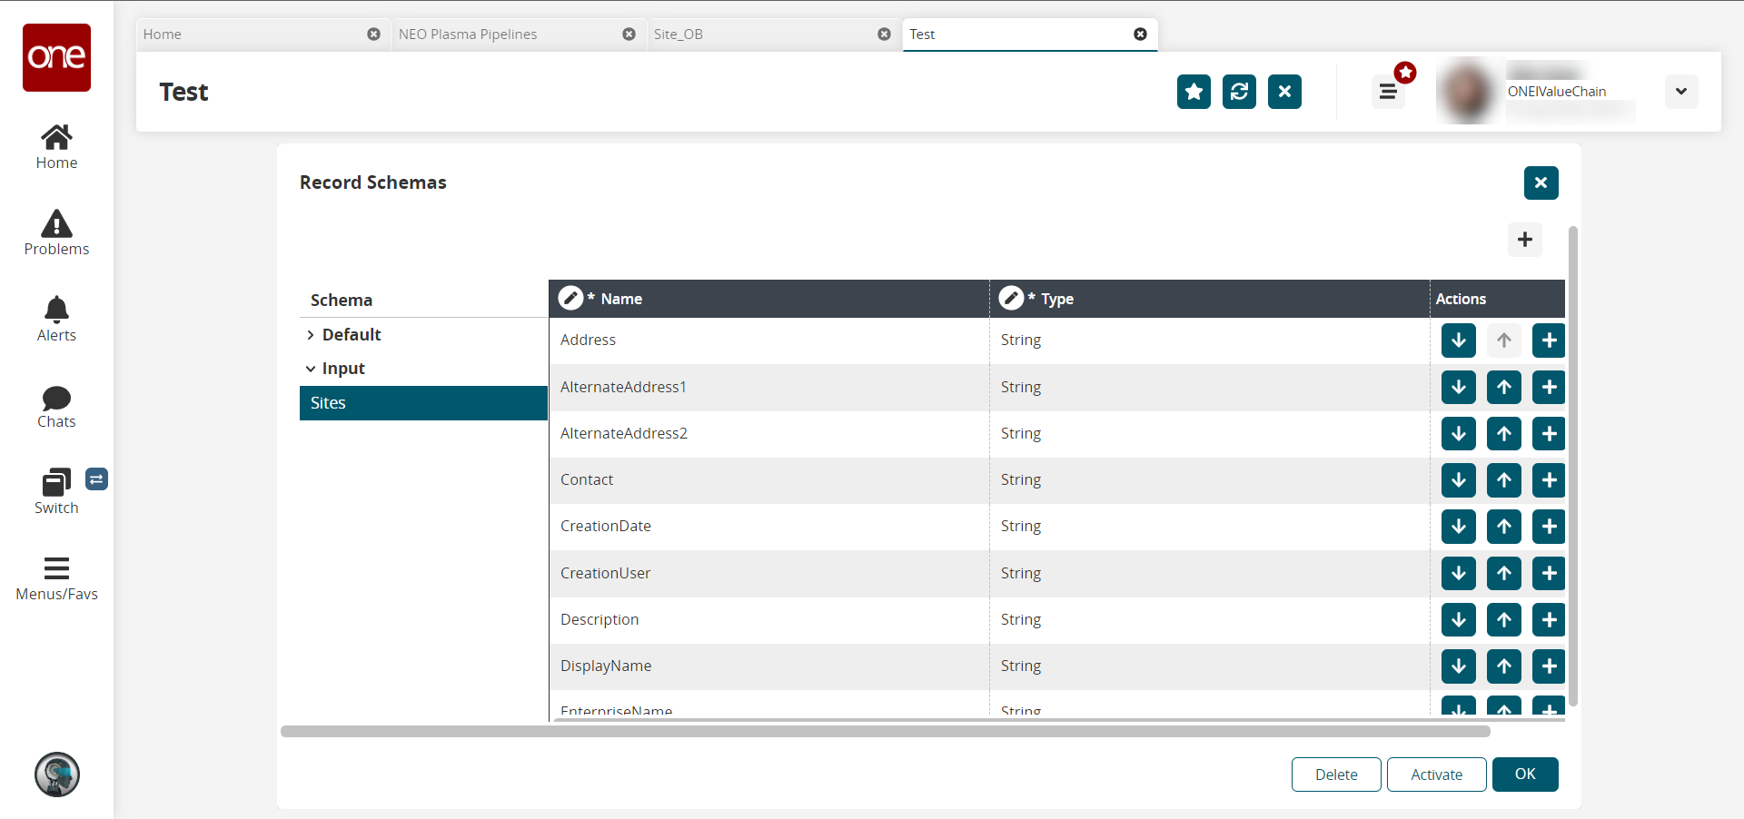Move the Contact row down

(x=1458, y=480)
